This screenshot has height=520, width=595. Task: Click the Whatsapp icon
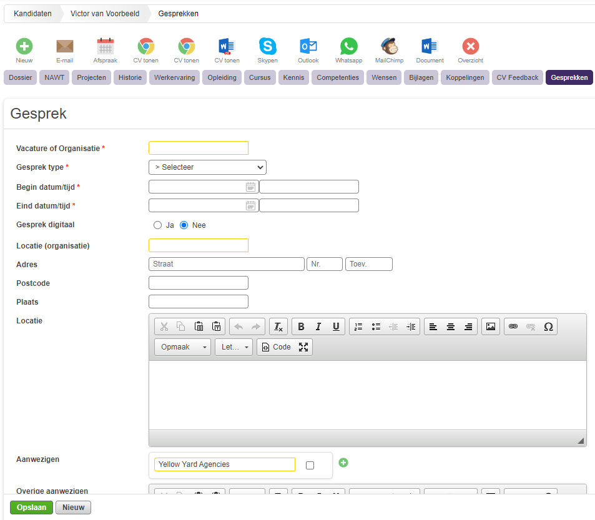click(349, 46)
